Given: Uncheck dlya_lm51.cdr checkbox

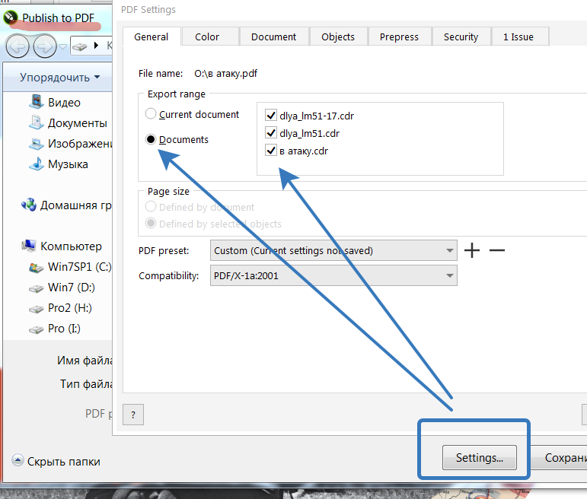Looking at the screenshot, I should click(271, 133).
